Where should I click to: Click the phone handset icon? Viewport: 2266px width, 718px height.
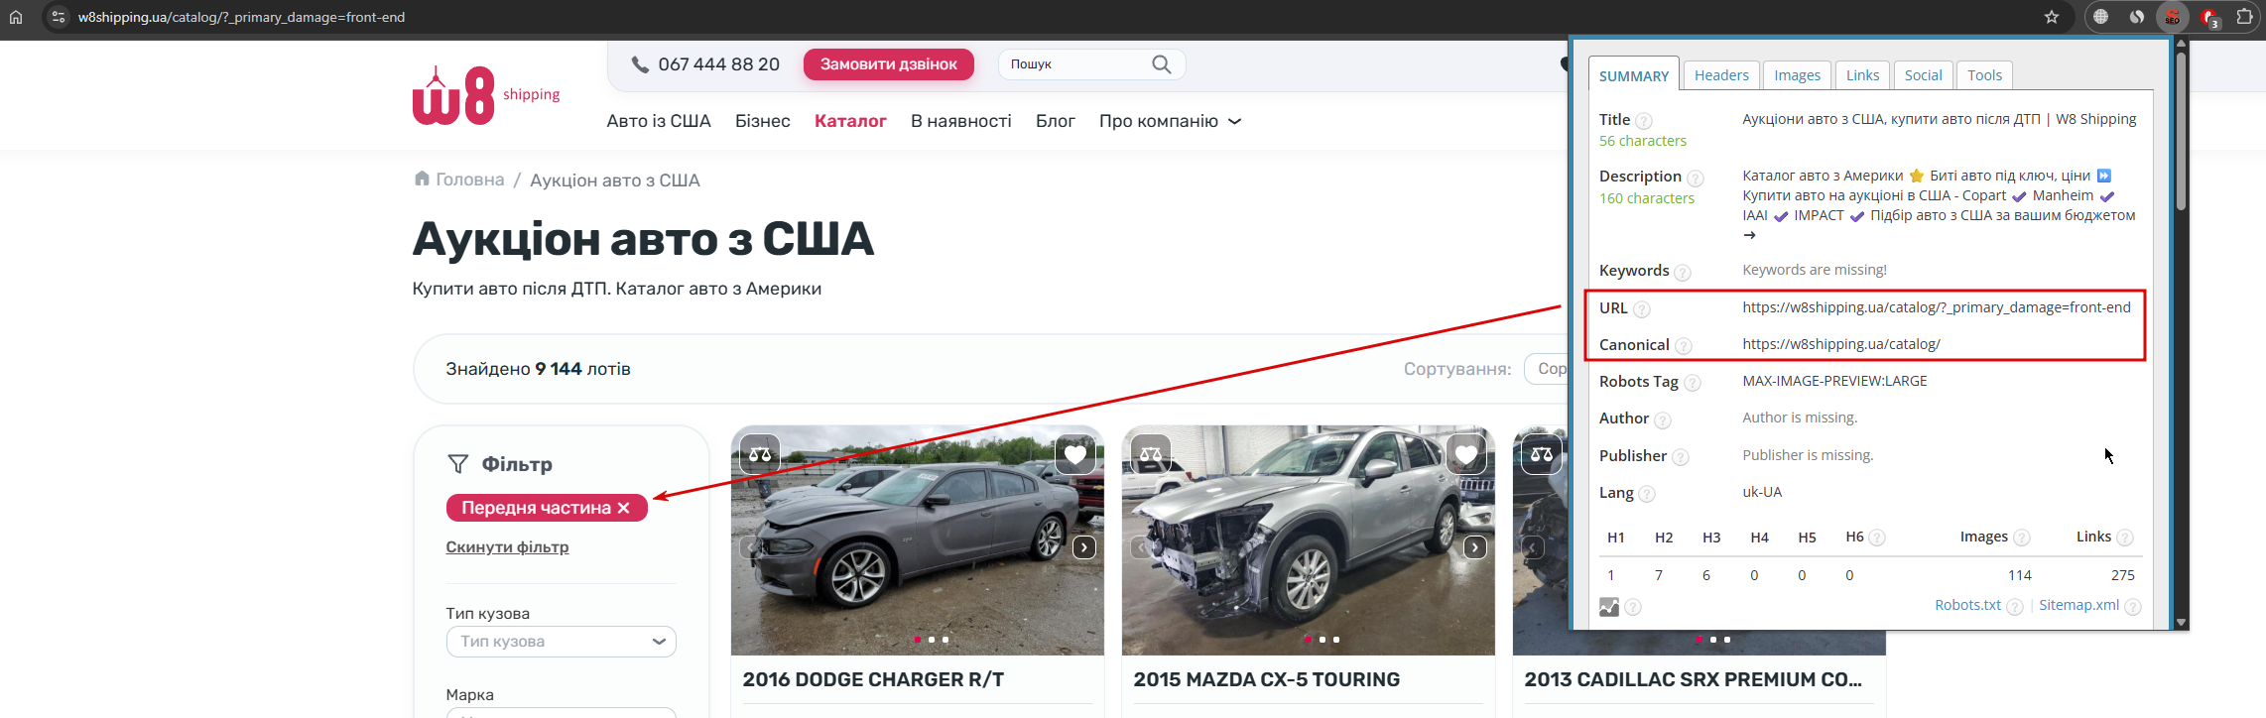pyautogui.click(x=641, y=64)
